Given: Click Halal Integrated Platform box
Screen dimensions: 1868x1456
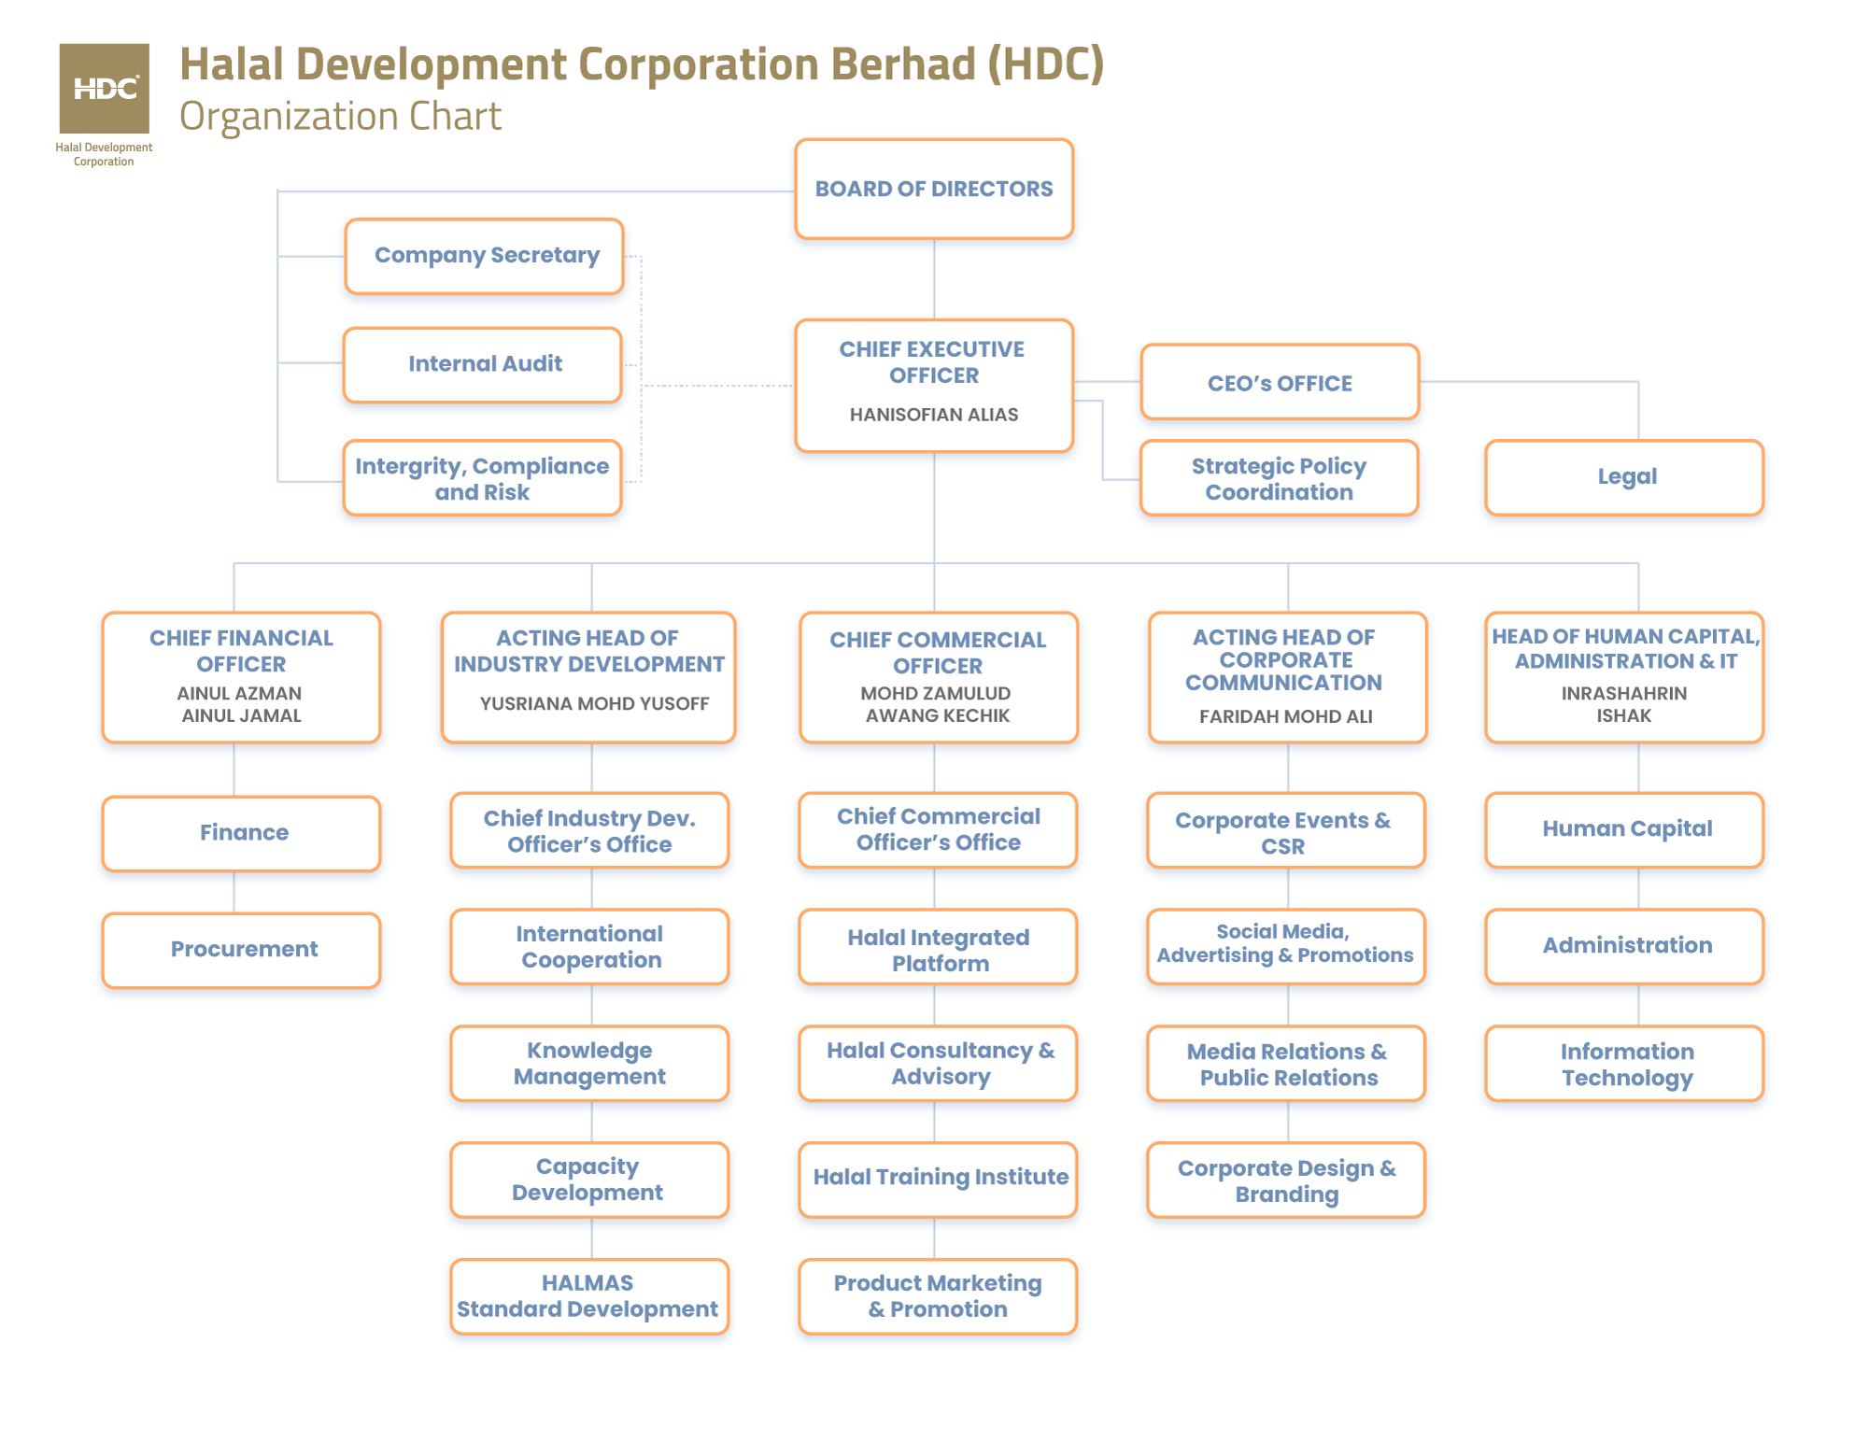Looking at the screenshot, I should coord(938,947).
